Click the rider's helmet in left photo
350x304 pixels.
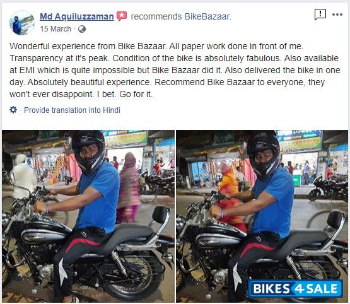click(88, 152)
